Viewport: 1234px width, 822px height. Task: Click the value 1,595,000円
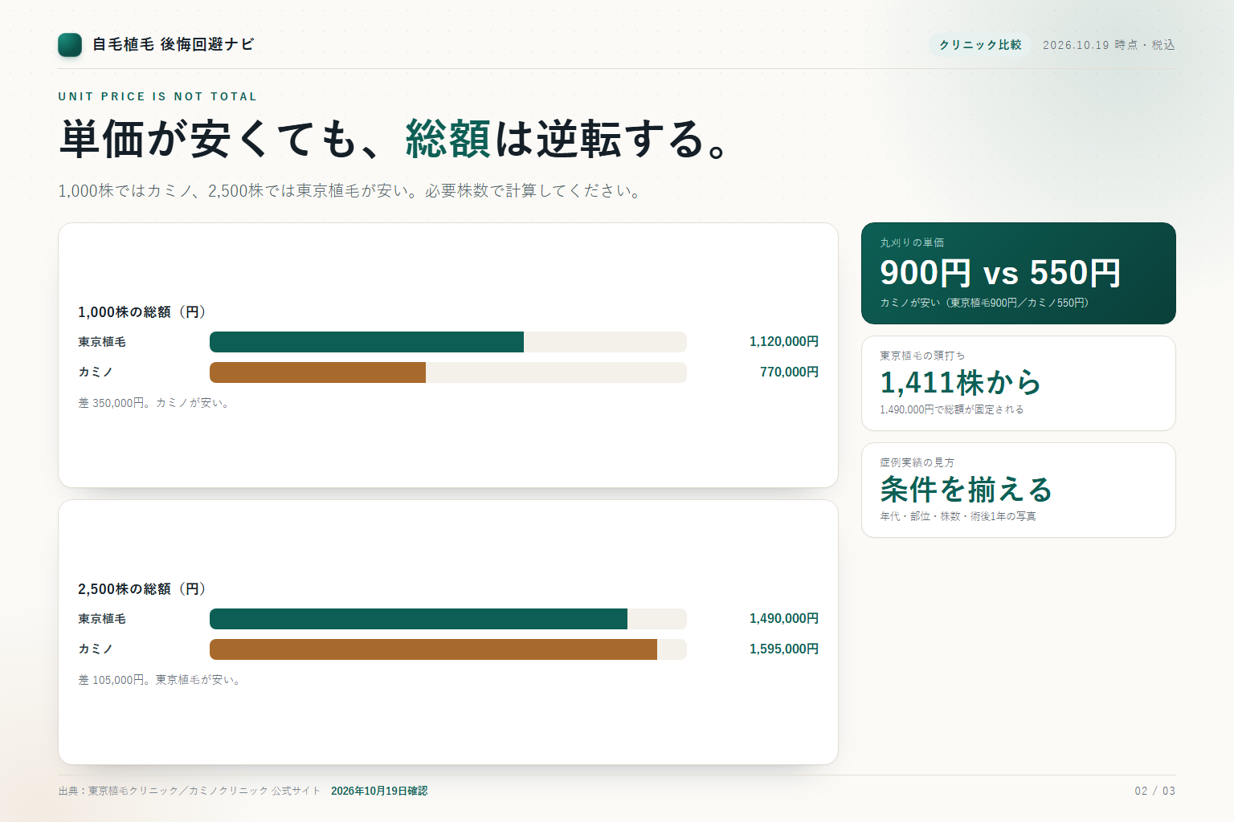click(x=784, y=649)
